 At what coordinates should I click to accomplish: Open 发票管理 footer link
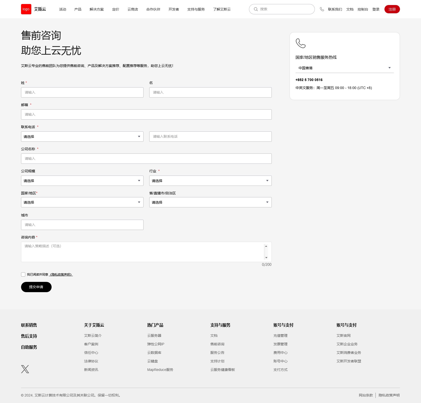pos(280,344)
